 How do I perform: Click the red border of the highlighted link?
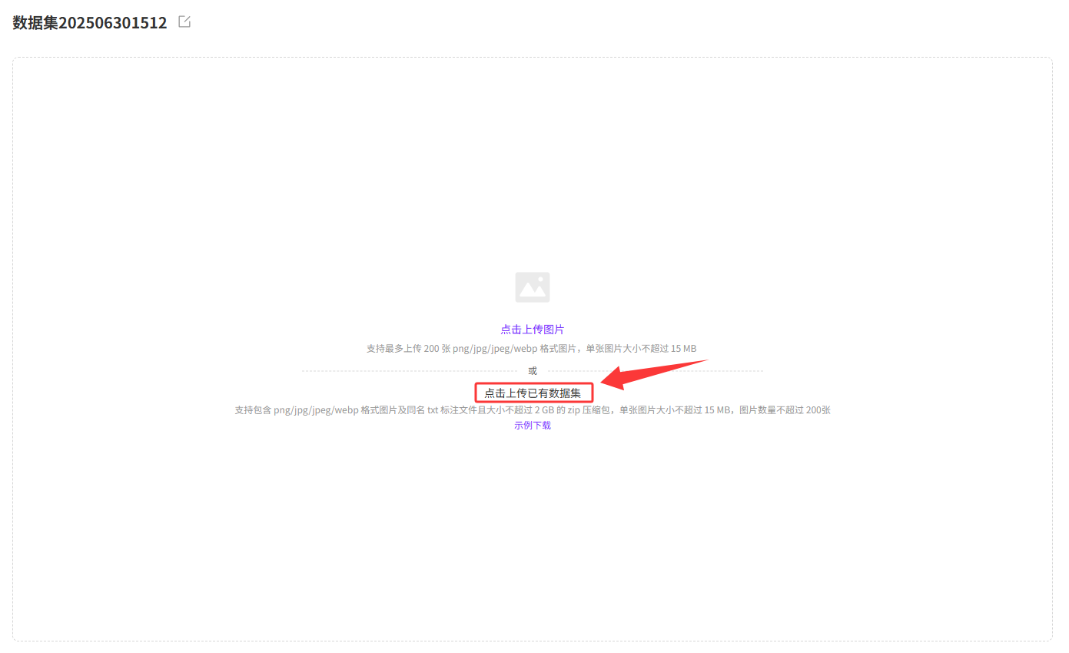[533, 383]
